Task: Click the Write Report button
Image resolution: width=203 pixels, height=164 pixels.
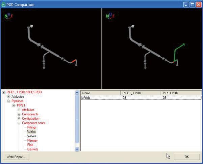Action: (x=16, y=157)
